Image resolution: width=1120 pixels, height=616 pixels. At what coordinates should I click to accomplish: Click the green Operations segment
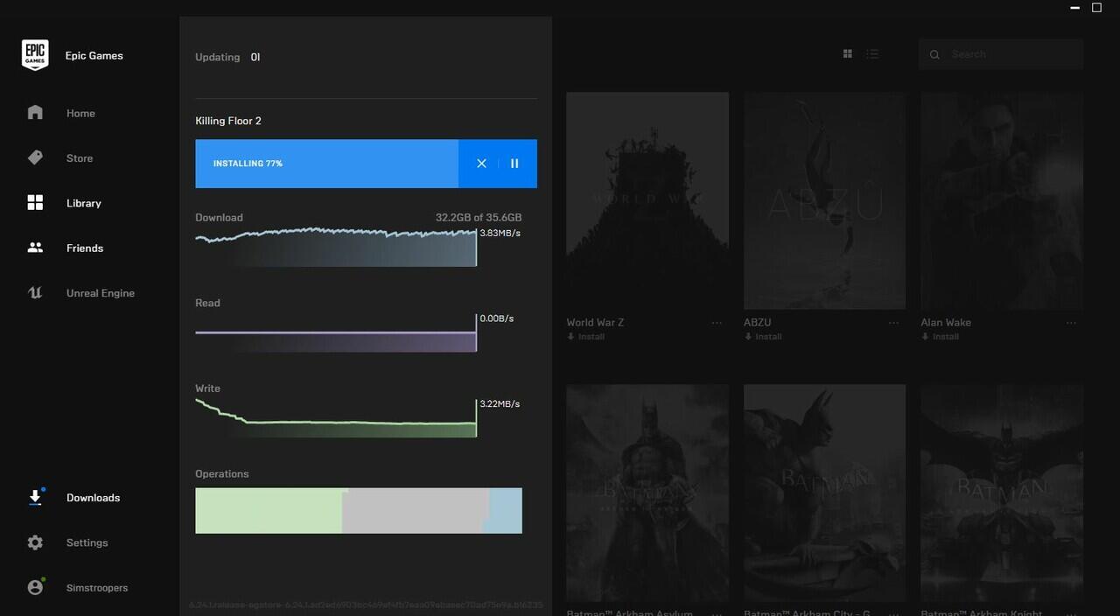coord(268,511)
